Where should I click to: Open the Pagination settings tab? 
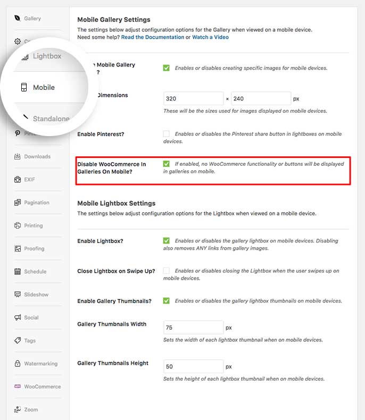[x=38, y=203]
